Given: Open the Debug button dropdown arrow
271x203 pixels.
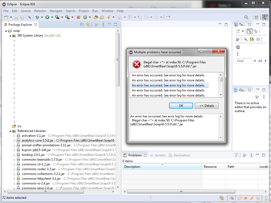Looking at the screenshot, I should coord(42,17).
